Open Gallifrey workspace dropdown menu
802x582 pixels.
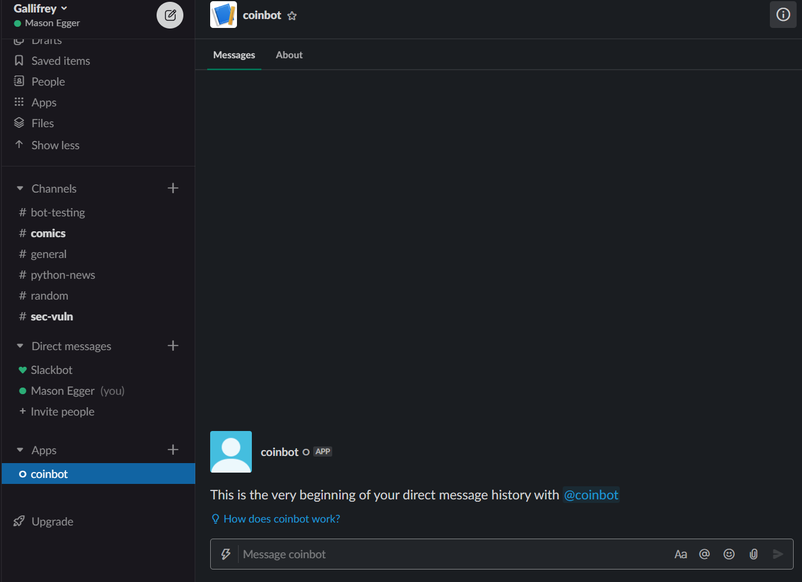40,8
